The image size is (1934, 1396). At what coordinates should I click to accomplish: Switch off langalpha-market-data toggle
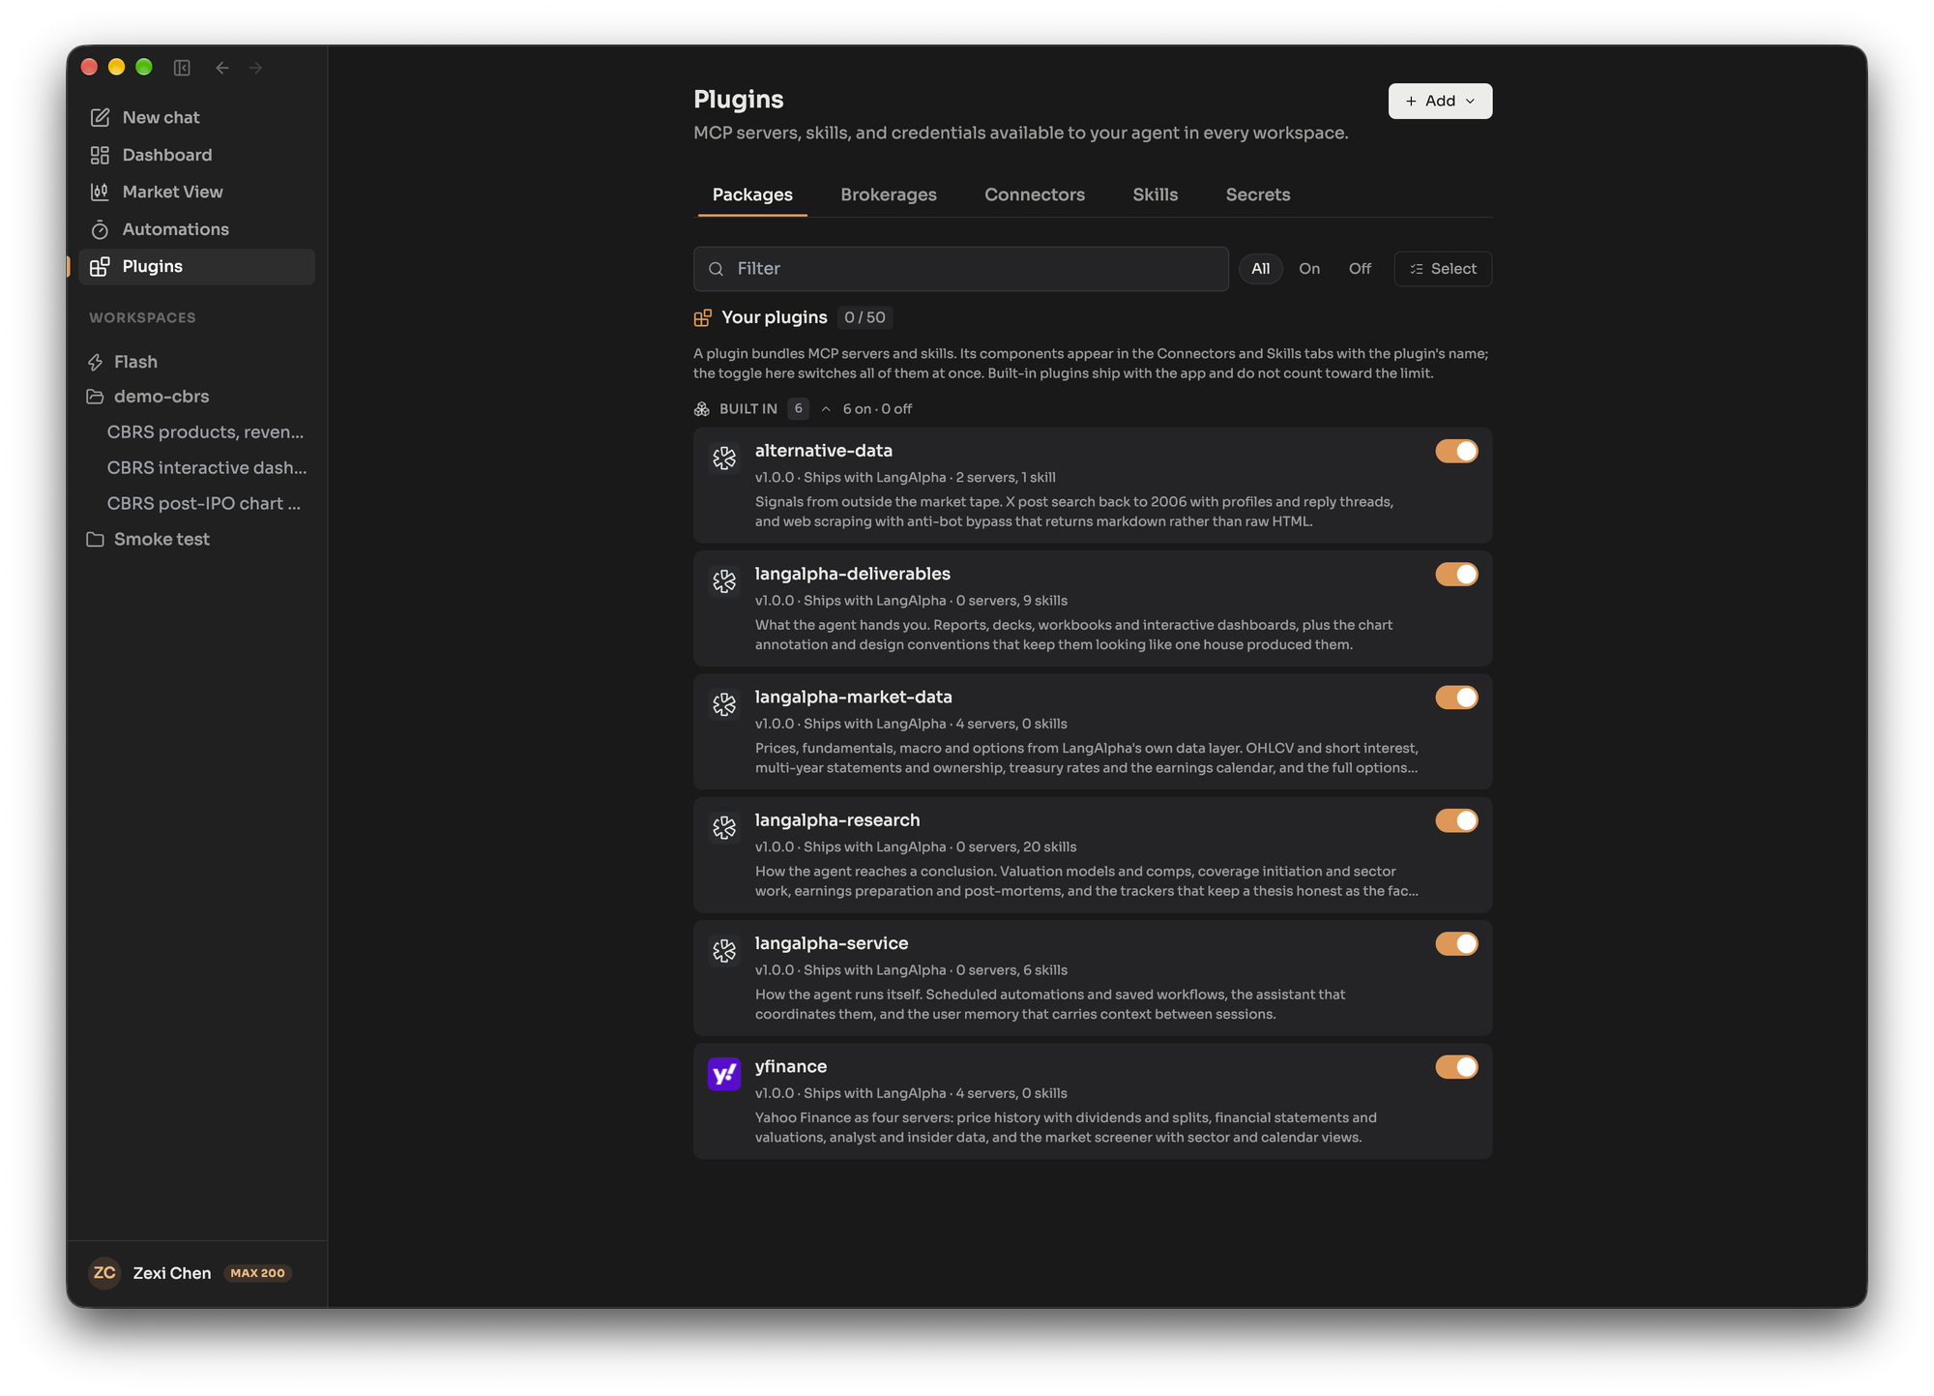[x=1456, y=698]
